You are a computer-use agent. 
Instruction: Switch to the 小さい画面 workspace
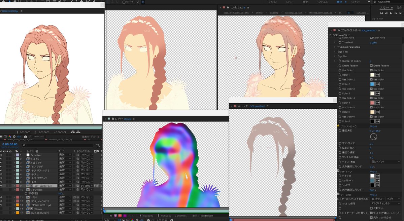(322, 2)
